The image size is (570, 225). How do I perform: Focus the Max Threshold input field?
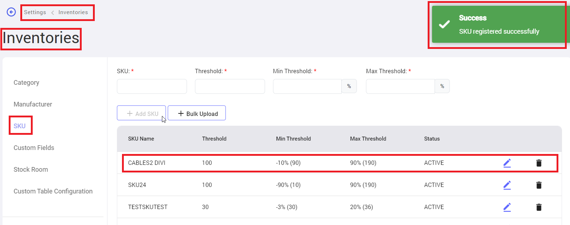pyautogui.click(x=400, y=86)
